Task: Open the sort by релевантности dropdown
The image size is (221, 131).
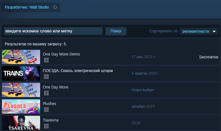Action: point(199,31)
